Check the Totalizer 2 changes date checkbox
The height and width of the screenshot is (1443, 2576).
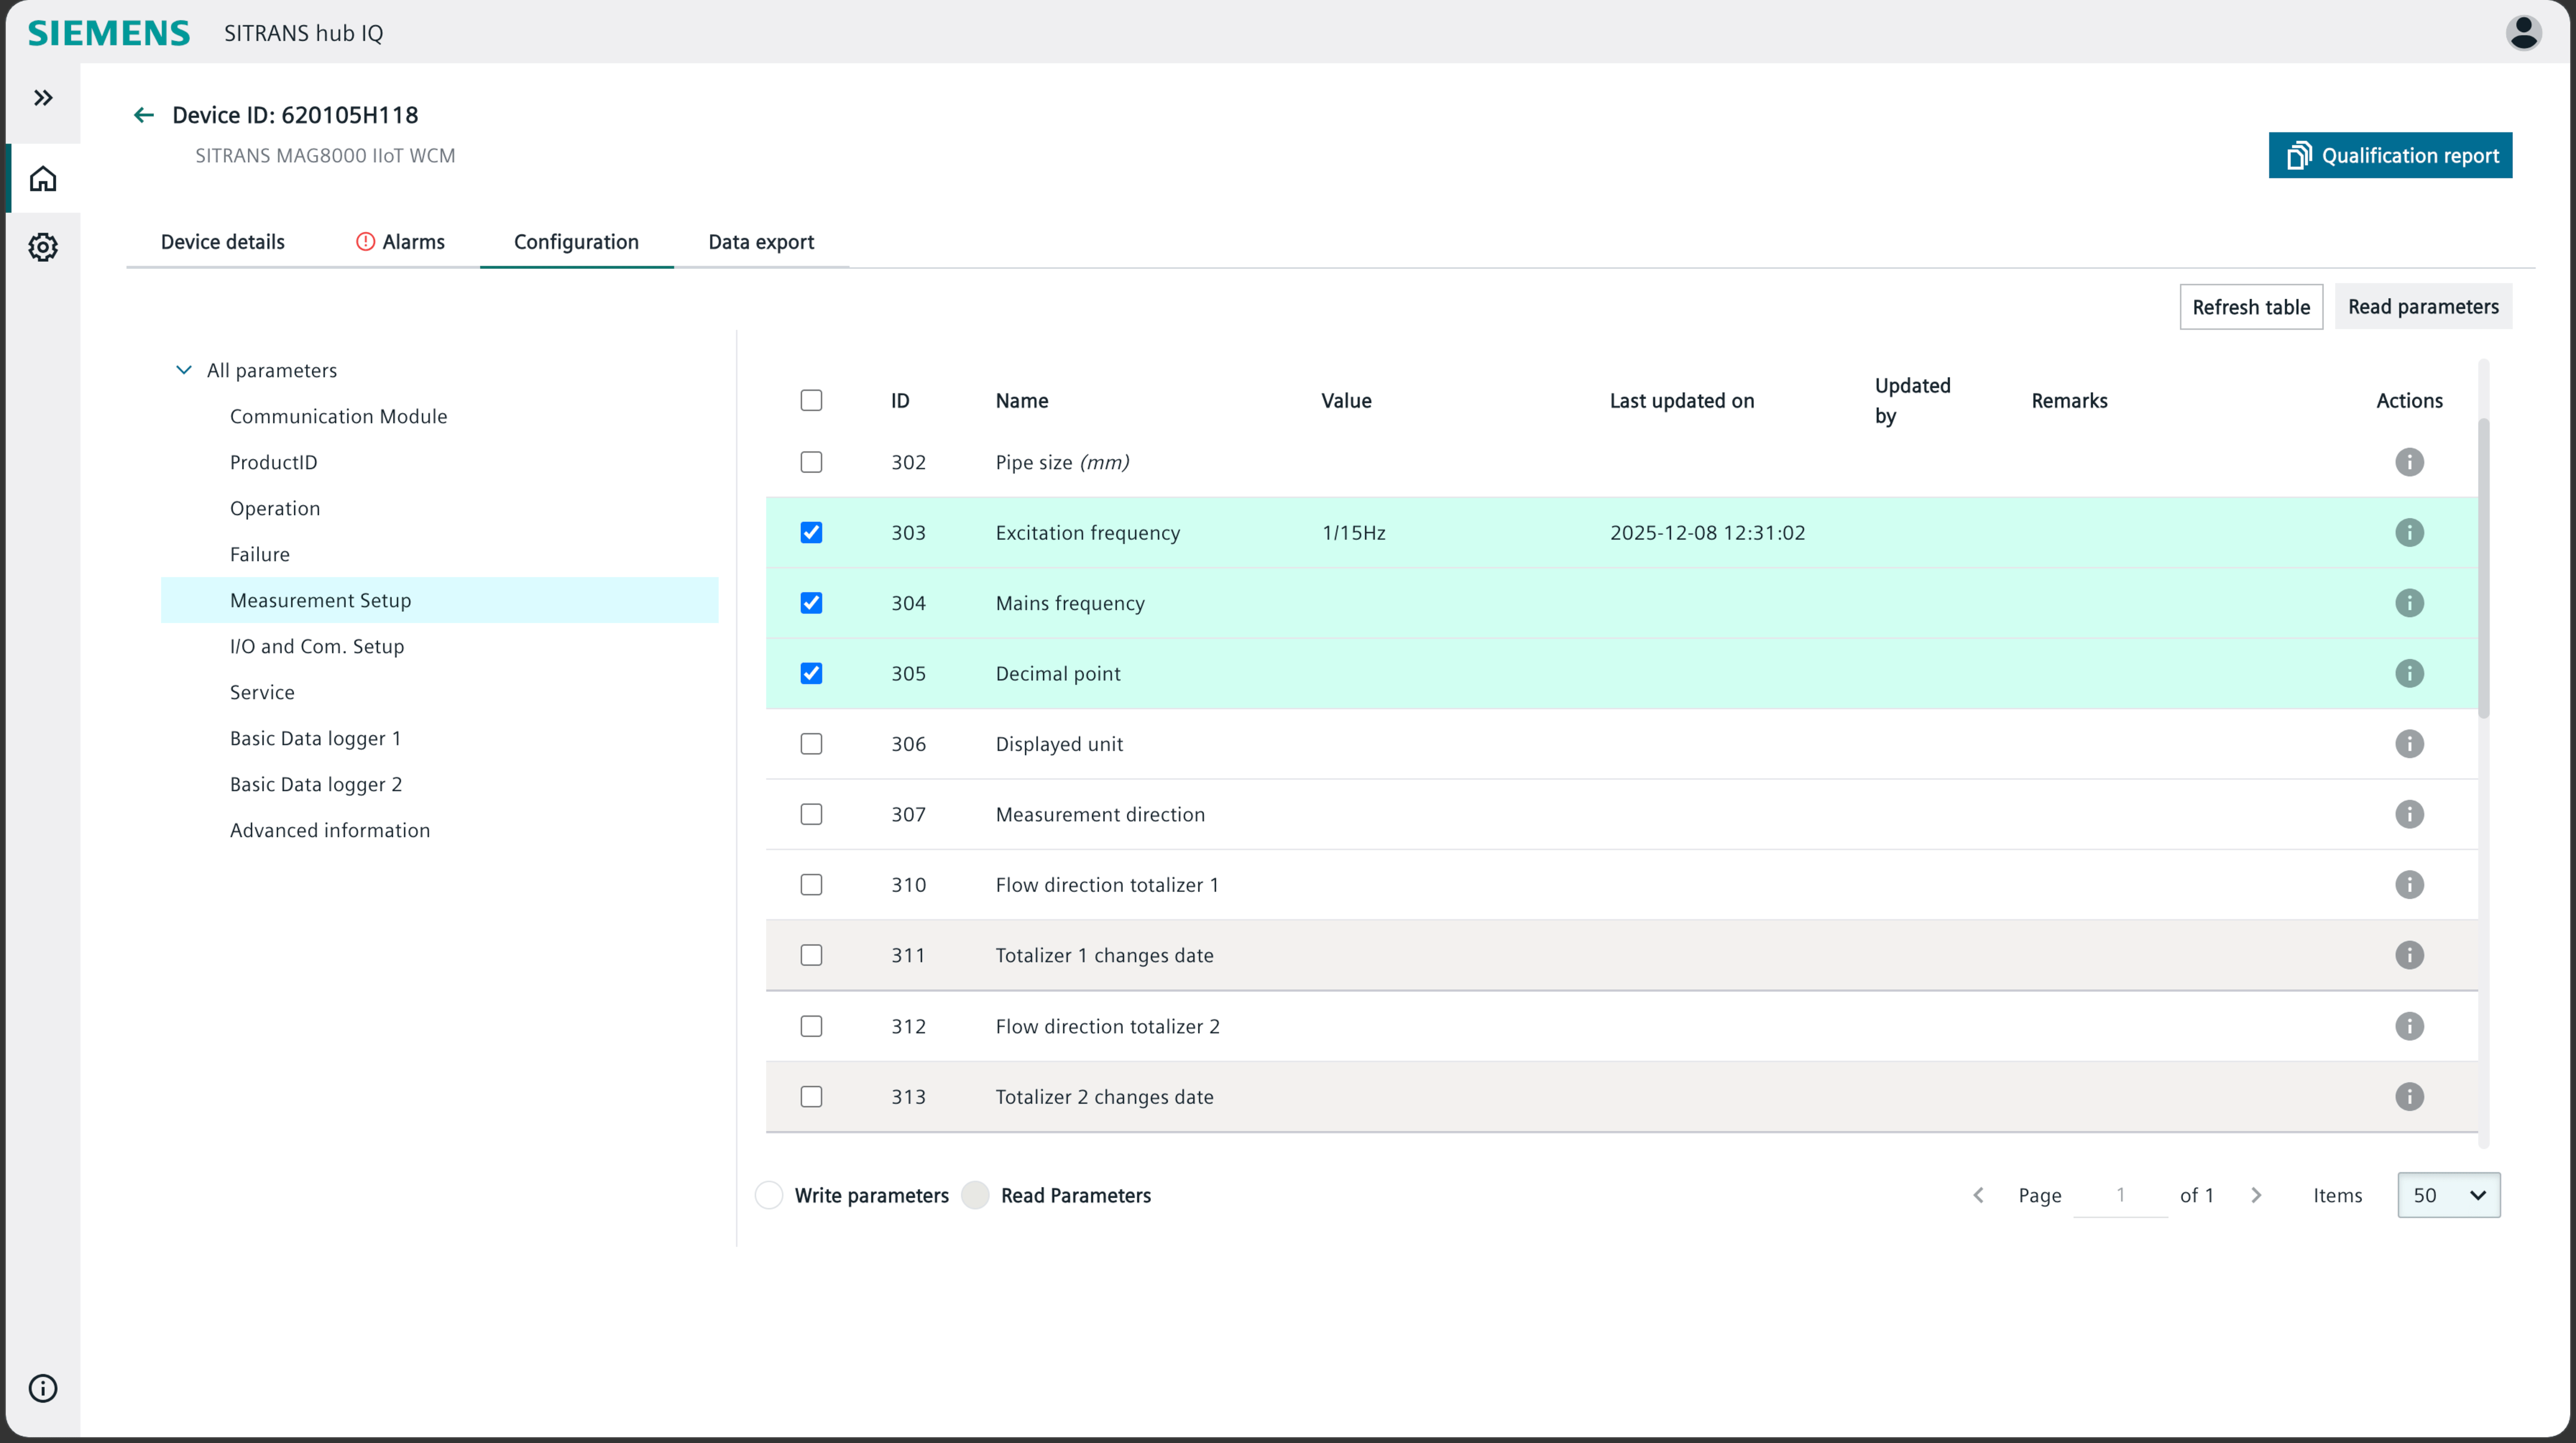point(811,1097)
